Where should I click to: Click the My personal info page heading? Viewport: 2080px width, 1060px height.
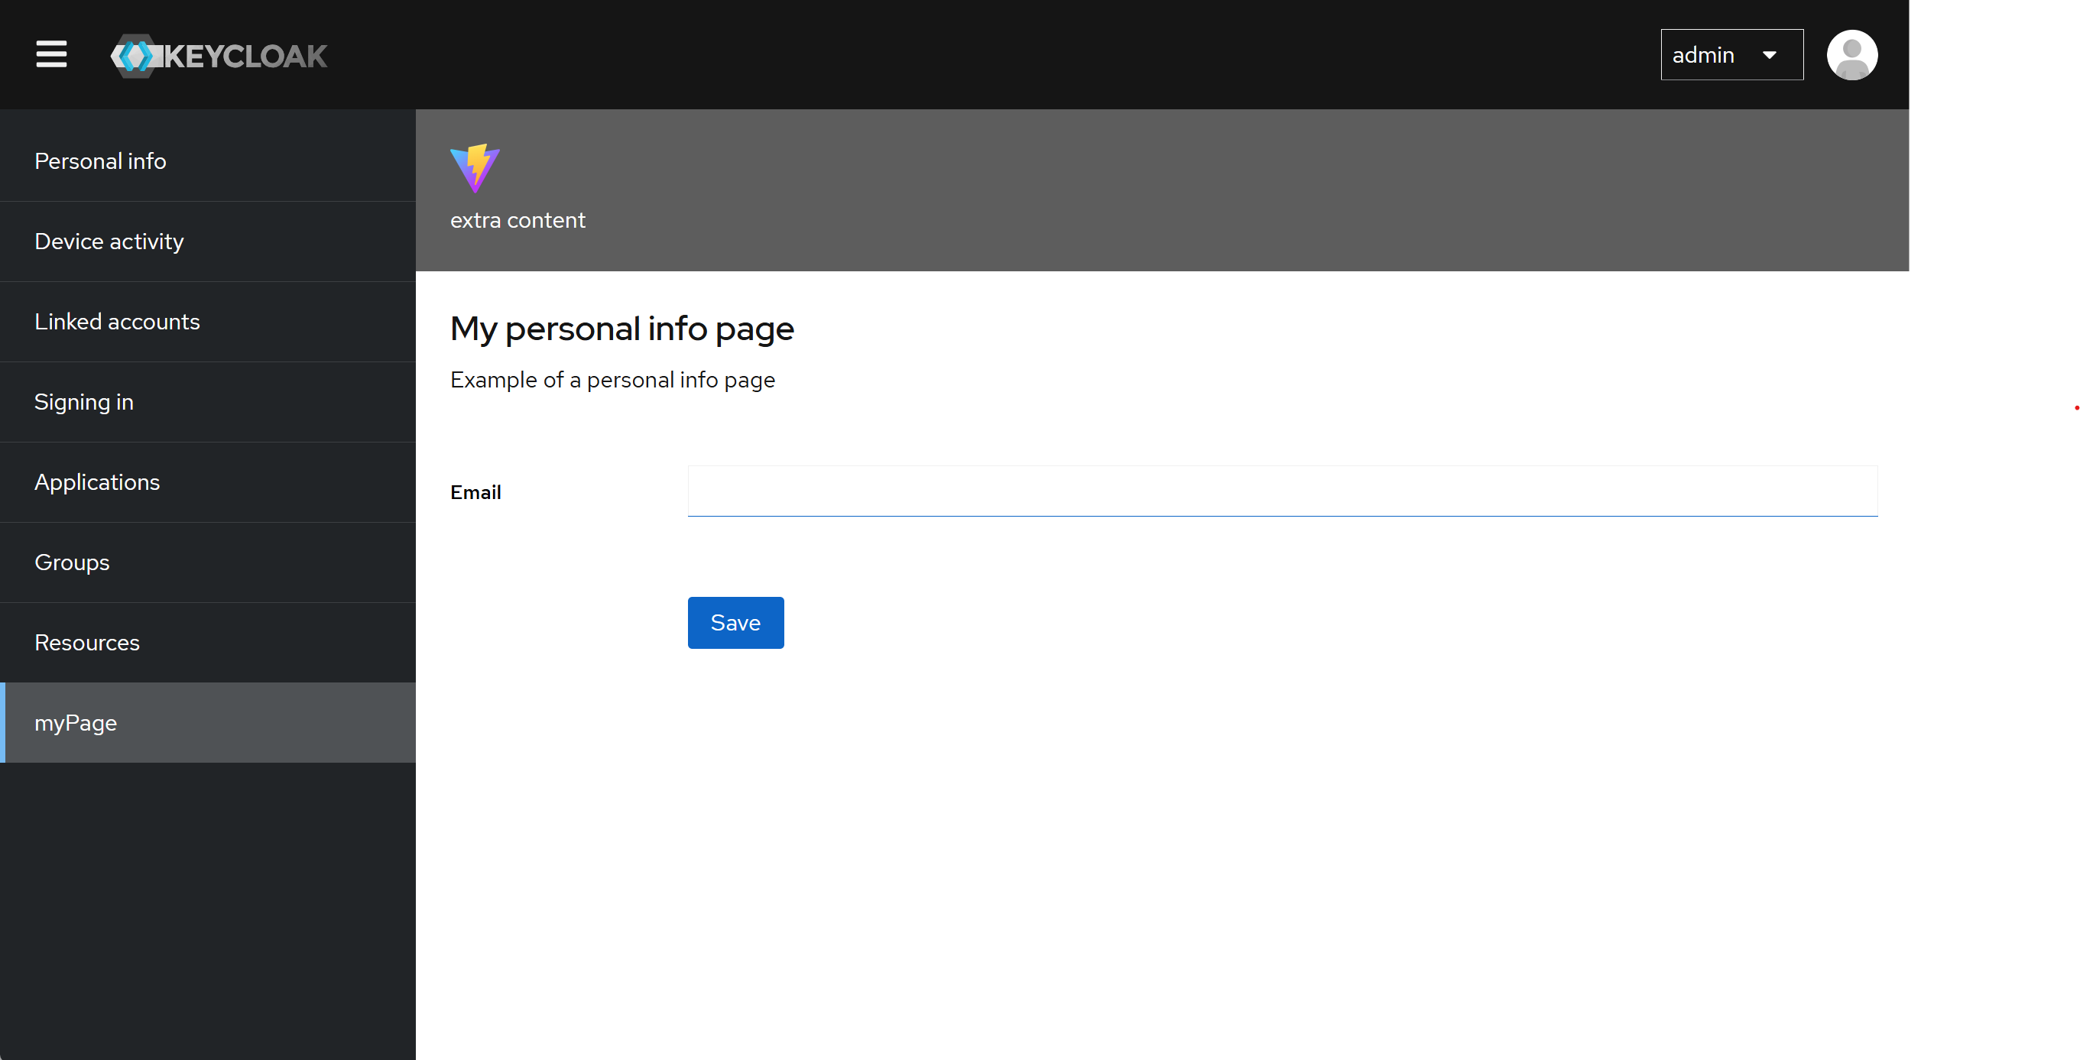621,329
